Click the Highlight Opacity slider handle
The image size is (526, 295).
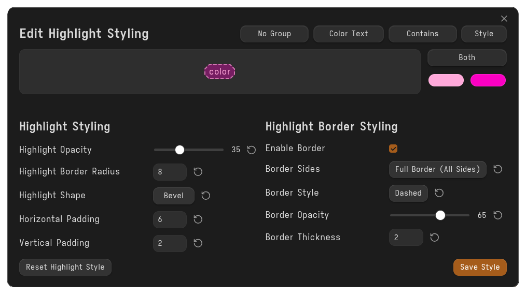point(180,150)
